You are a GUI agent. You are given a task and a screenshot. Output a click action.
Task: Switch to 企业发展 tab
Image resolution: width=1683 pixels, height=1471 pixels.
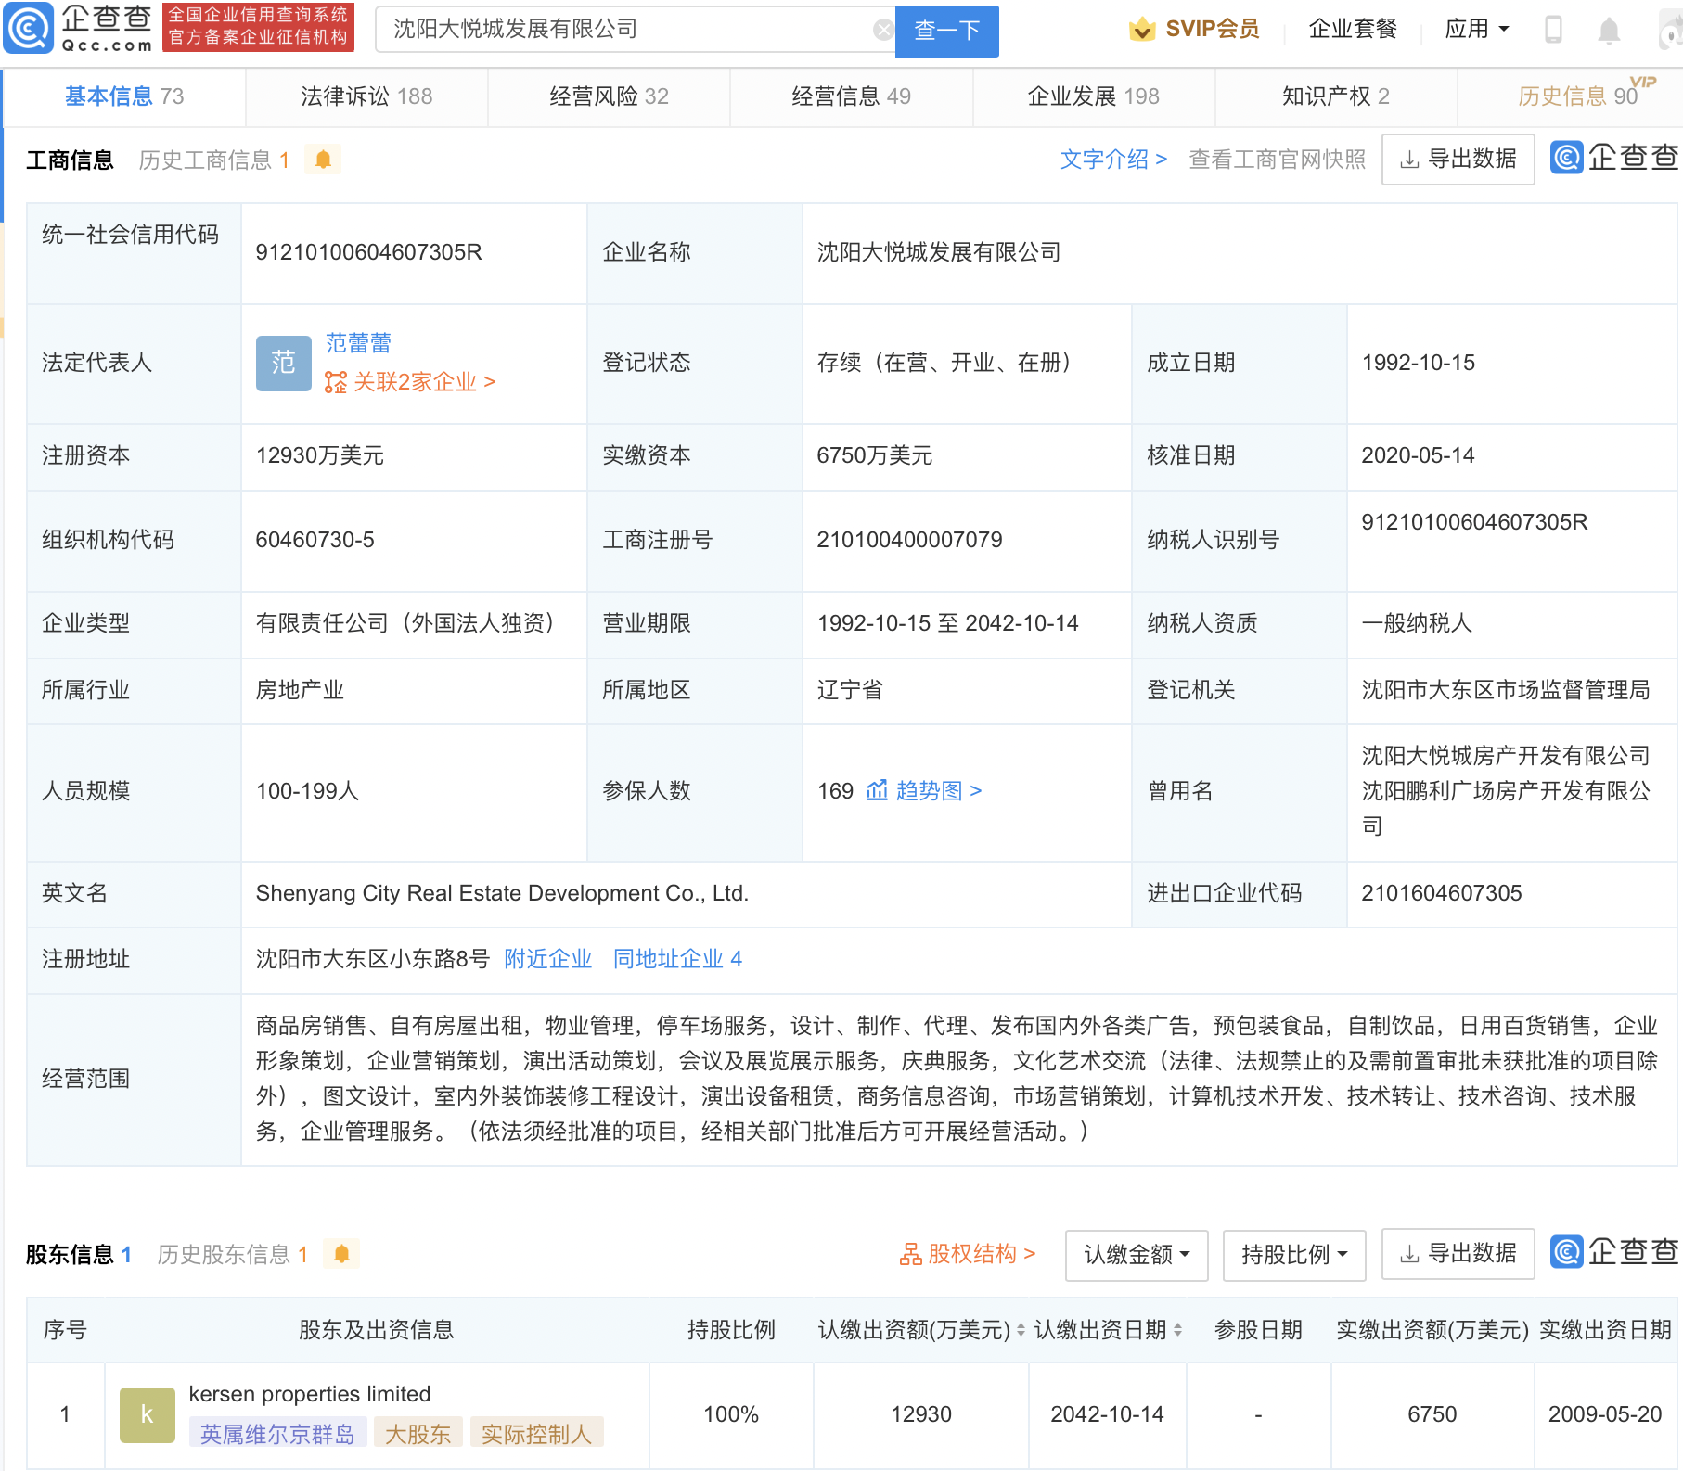1093,96
